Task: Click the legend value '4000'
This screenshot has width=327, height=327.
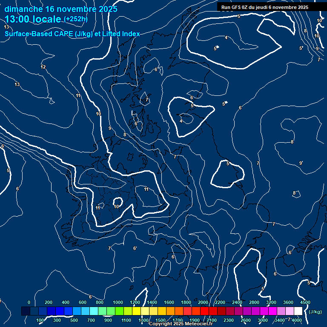Action: [x=296, y=320]
